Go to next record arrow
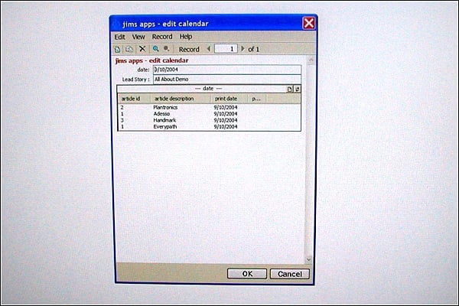Viewport: 459px width, 306px height. click(243, 49)
